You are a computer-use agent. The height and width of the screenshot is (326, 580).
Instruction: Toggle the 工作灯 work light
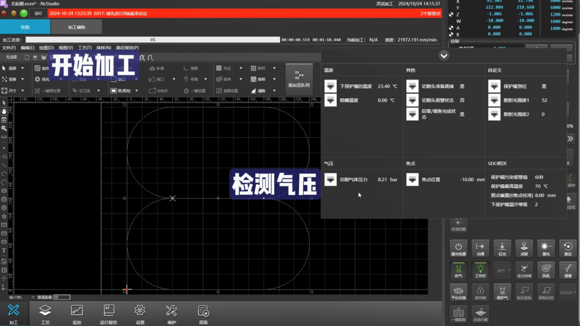(480, 269)
